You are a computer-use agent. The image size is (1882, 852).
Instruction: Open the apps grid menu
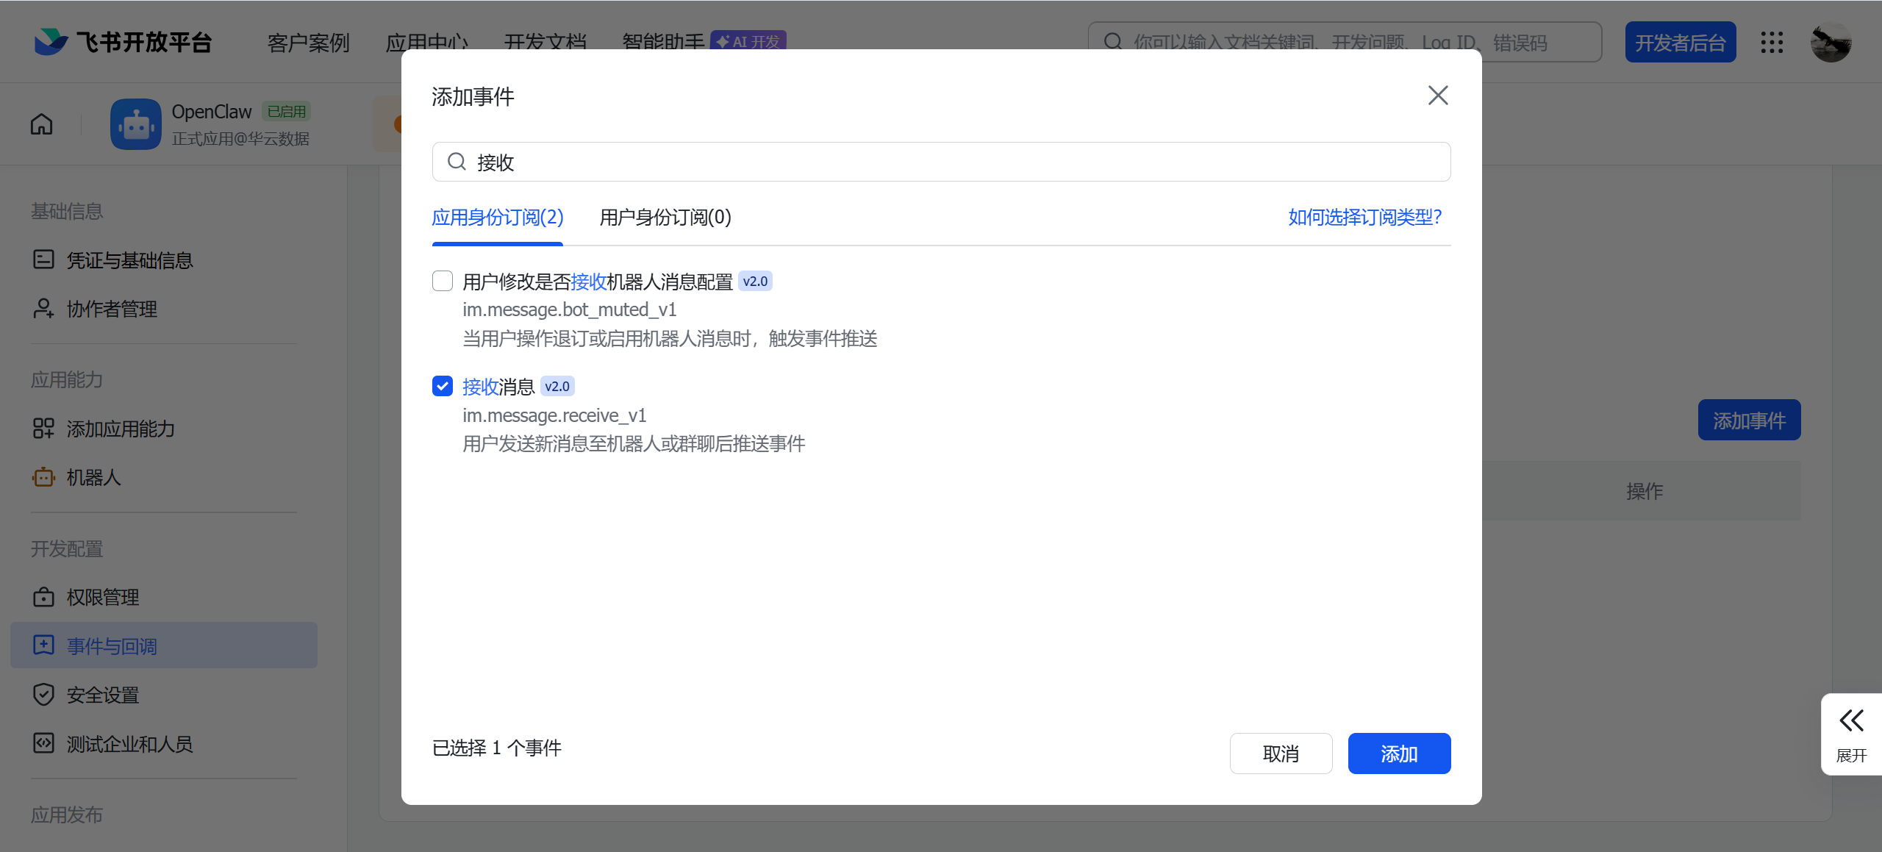click(1772, 42)
